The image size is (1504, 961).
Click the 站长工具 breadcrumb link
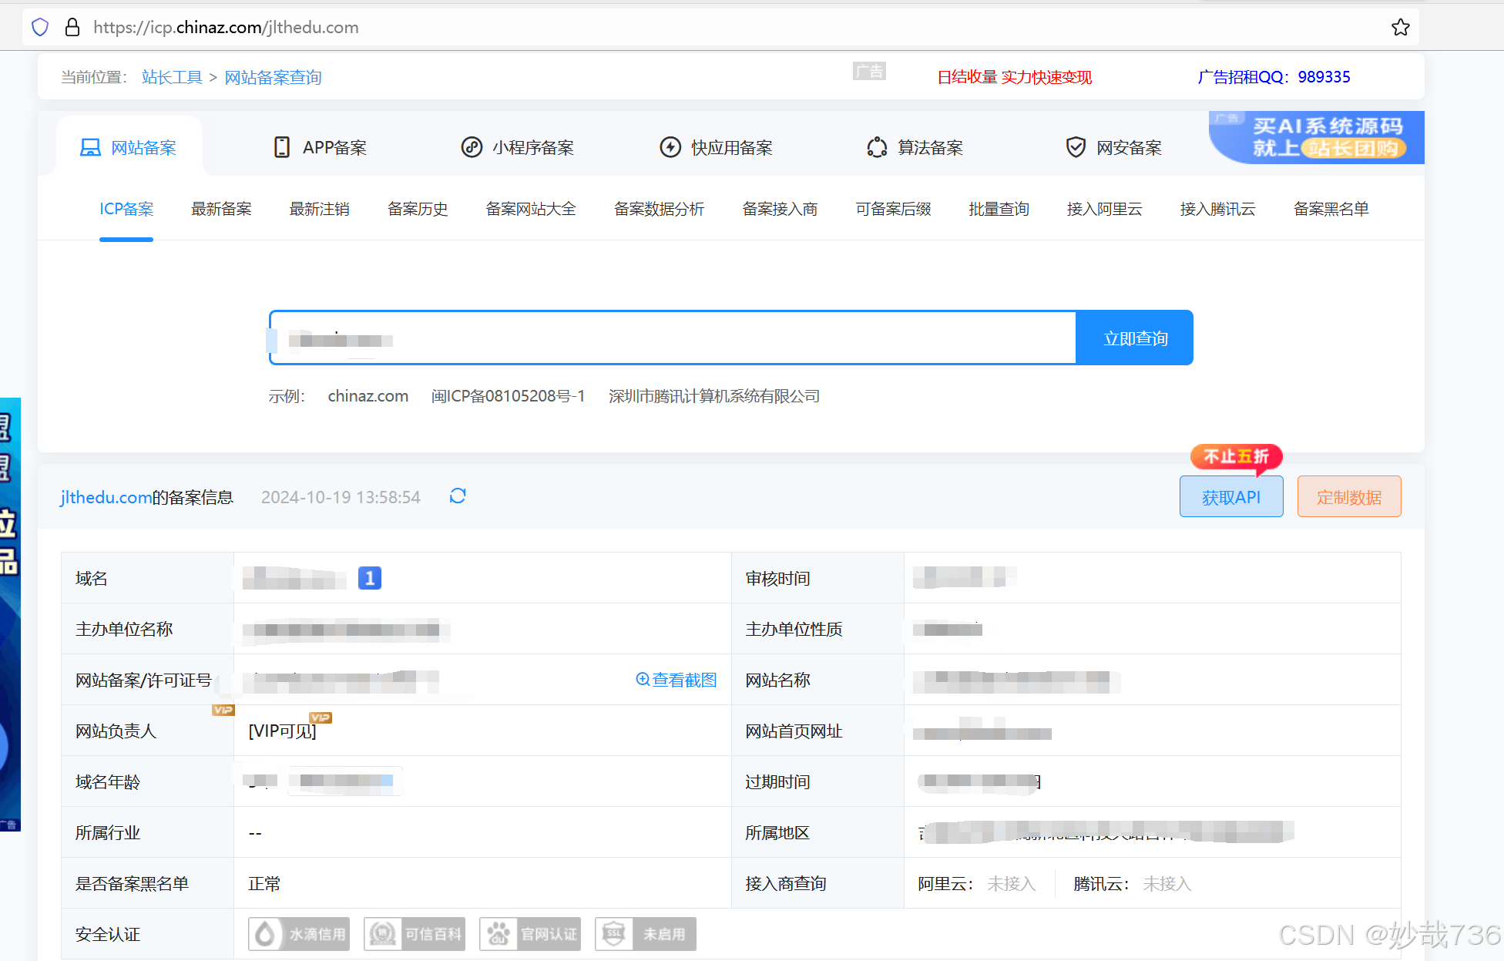tap(172, 77)
